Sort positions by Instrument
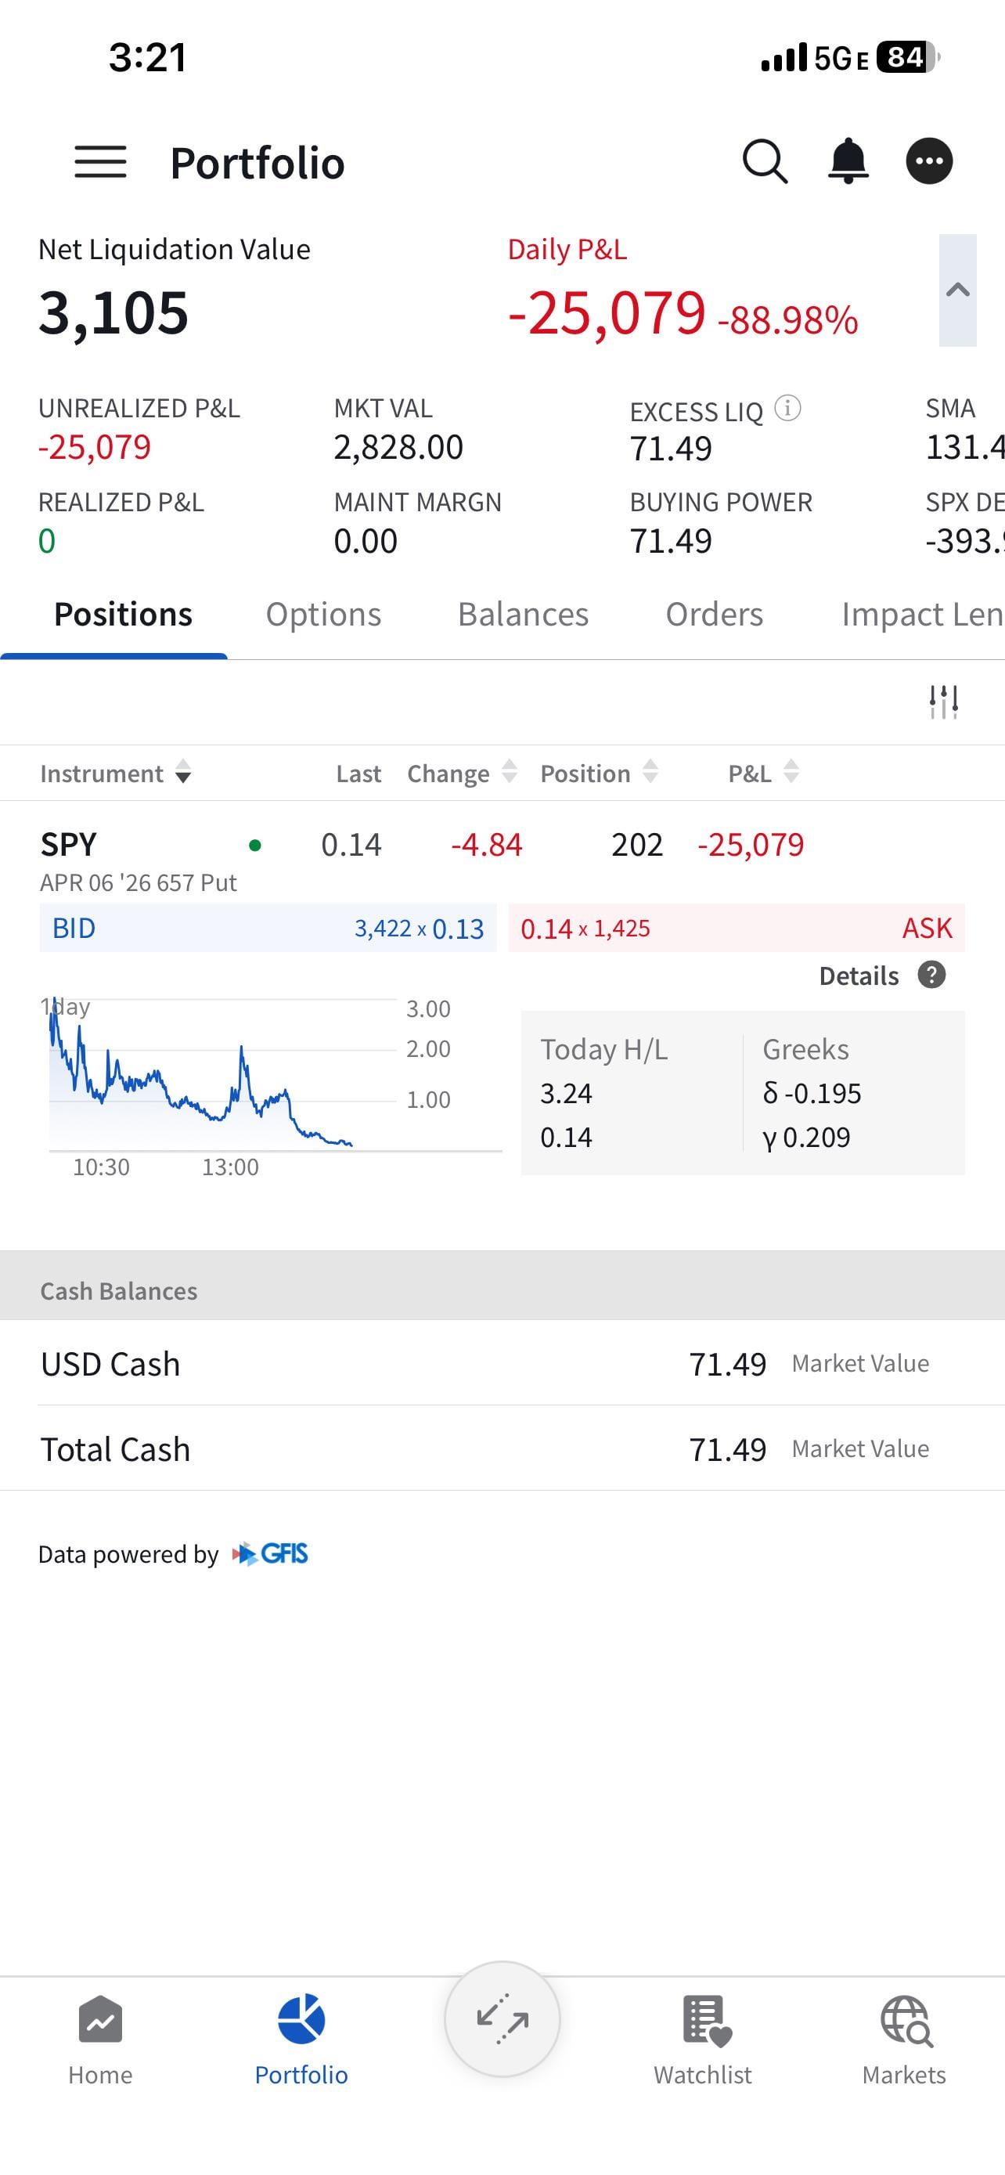Viewport: 1005px width, 2175px height. 116,774
